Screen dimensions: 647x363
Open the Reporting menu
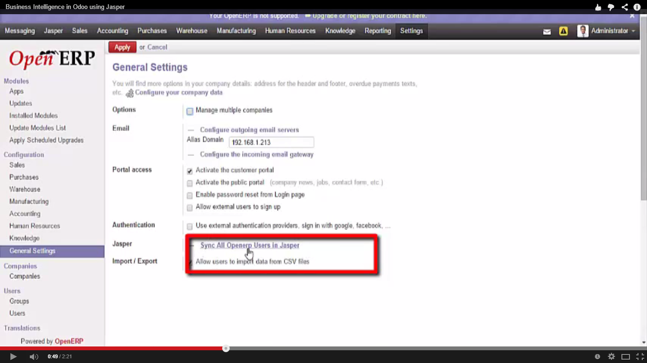[x=378, y=31]
